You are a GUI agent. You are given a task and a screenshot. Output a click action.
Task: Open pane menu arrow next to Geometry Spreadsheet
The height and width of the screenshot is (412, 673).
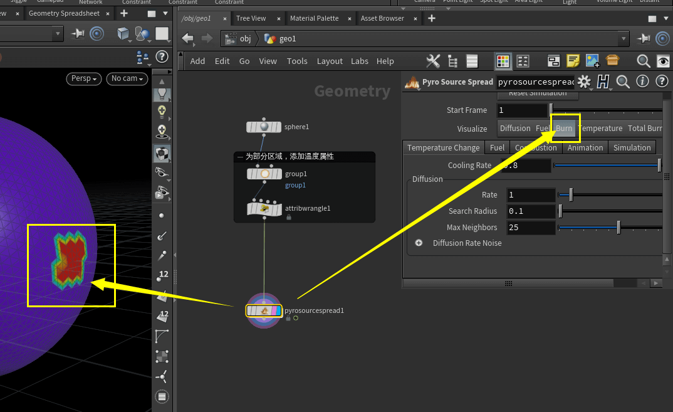point(165,13)
